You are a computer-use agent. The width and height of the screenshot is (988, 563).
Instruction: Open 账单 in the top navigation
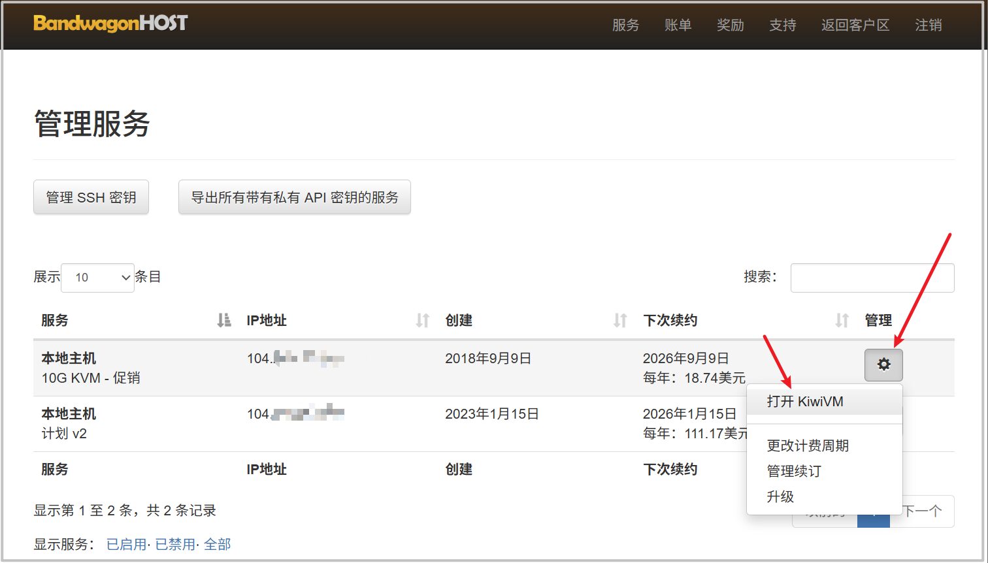click(x=678, y=25)
